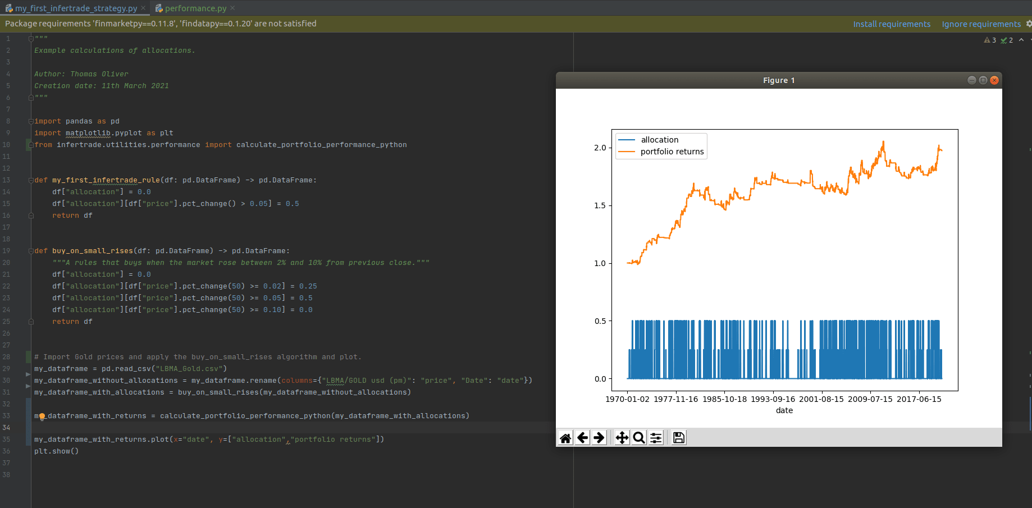Viewport: 1032px width, 508px height.
Task: Save the figure with floppy disk icon
Action: click(x=679, y=438)
